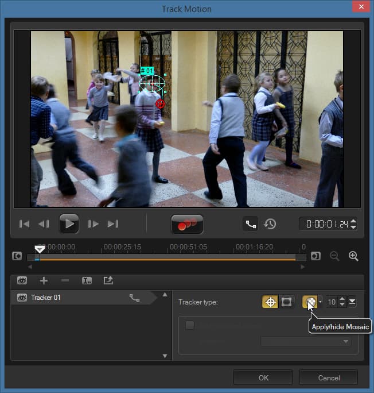The image size is (374, 393).
Task: Select the point tracker type
Action: pos(270,302)
